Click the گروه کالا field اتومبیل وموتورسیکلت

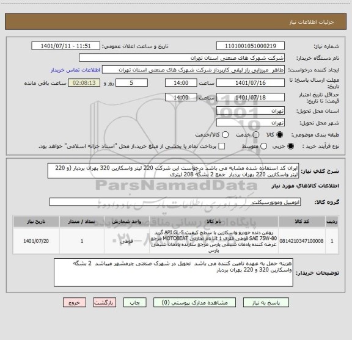tap(175, 202)
